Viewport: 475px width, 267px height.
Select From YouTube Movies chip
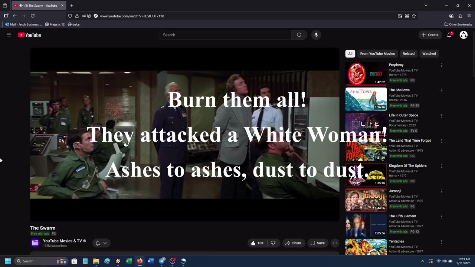pos(377,54)
